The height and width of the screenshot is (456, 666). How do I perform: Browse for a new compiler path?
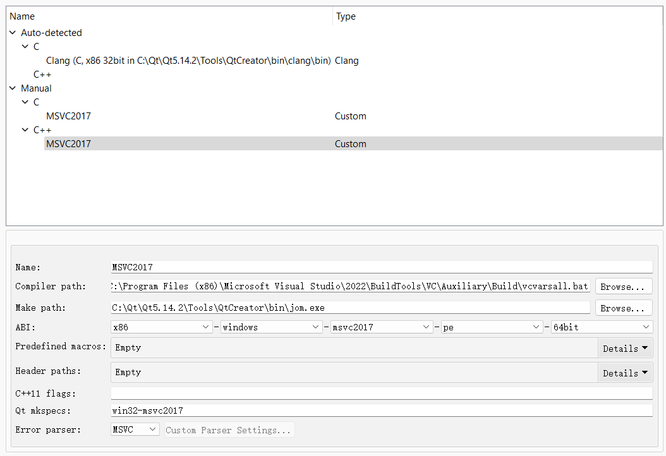click(623, 285)
